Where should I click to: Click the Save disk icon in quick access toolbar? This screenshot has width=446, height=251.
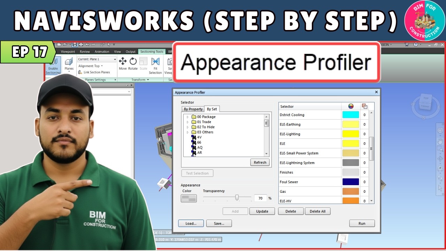[x=75, y=44]
